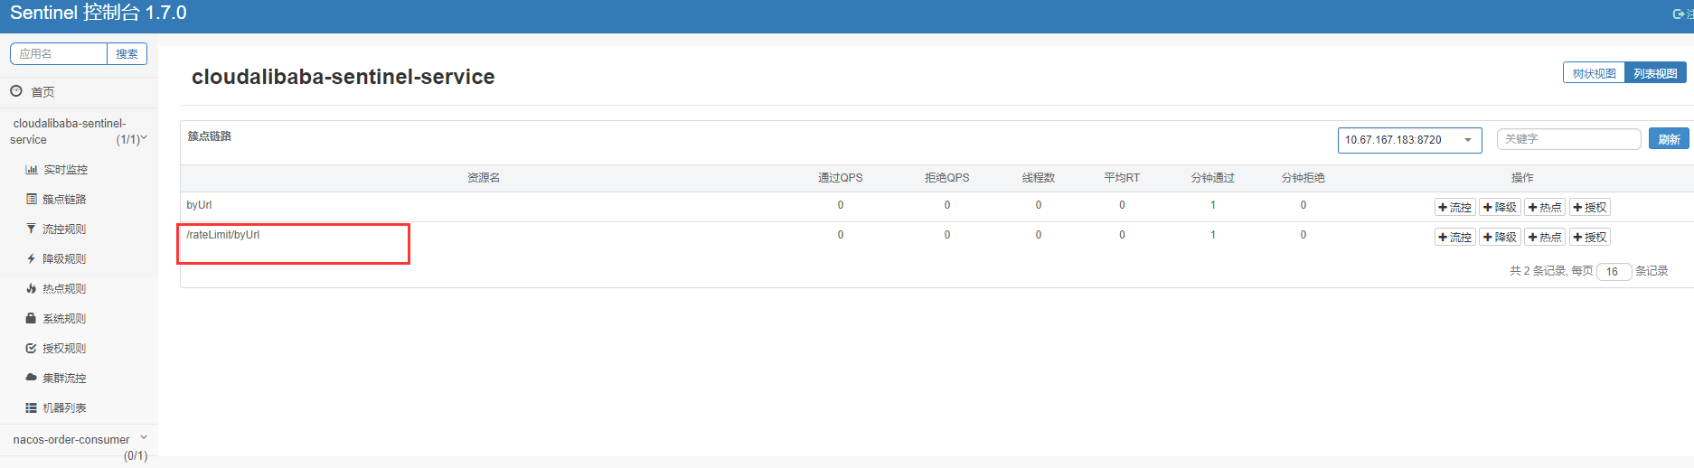Viewport: 1694px width, 468px height.
Task: Select the /rateLimit/byUrl resource name
Action: 222,235
